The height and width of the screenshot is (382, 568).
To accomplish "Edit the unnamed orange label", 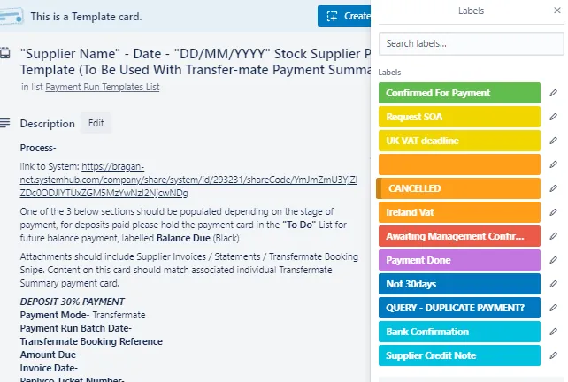I will [x=553, y=164].
